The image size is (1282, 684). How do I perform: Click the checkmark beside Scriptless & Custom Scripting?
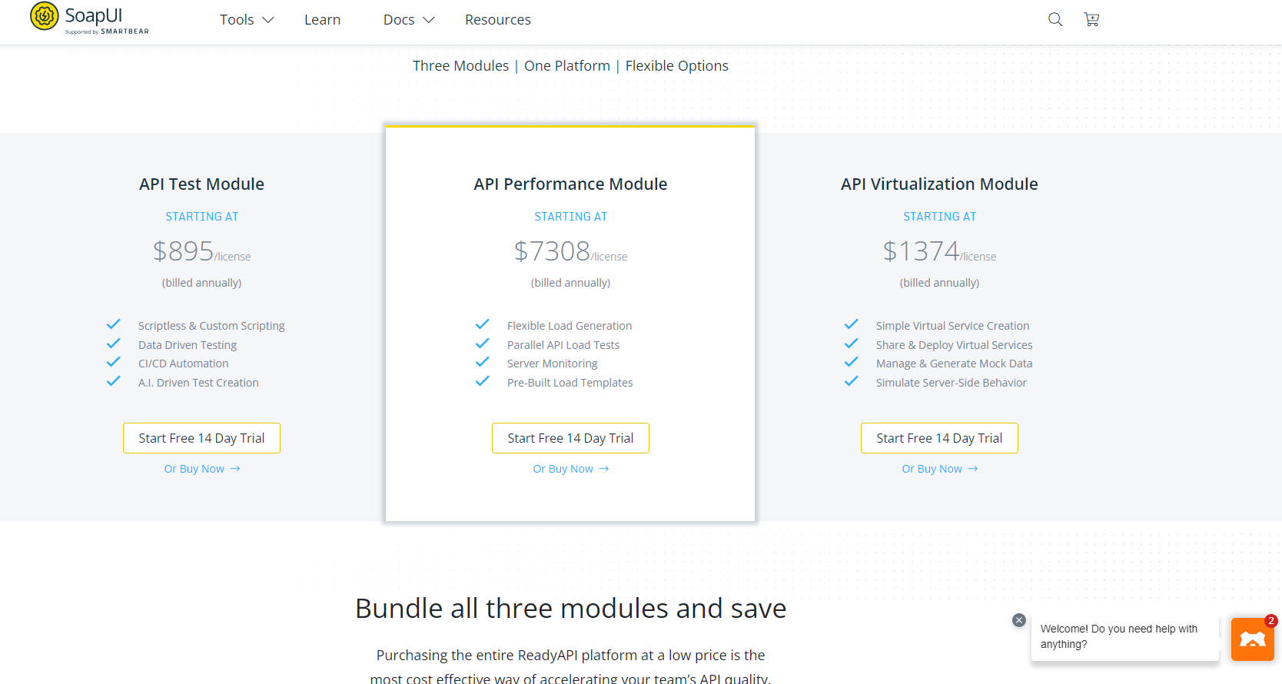pos(114,324)
